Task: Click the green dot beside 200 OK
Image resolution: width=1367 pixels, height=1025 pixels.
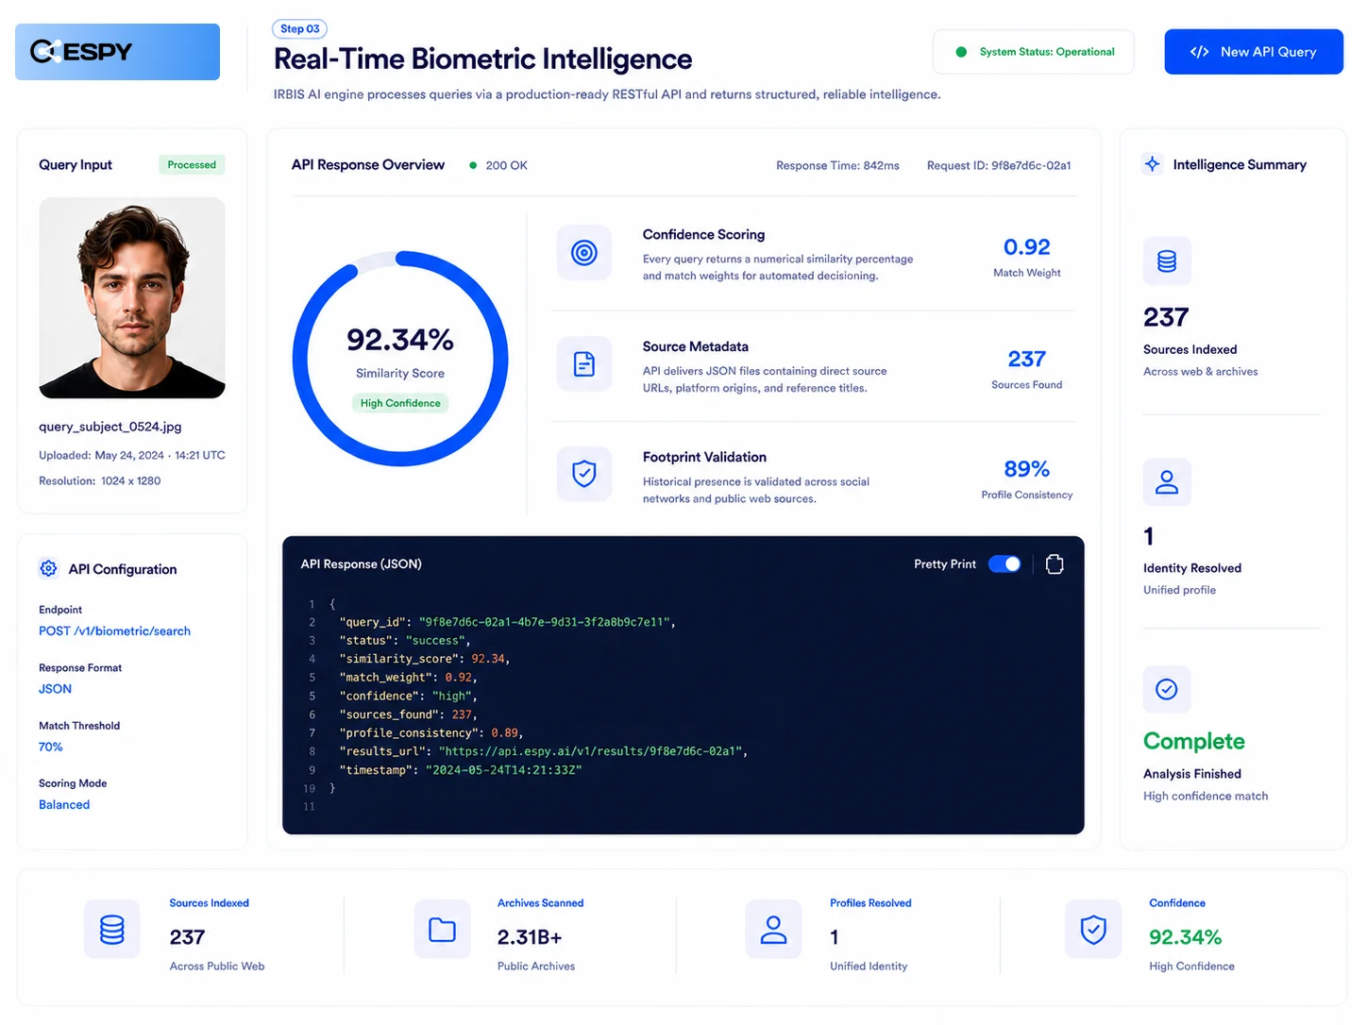Action: click(x=473, y=165)
